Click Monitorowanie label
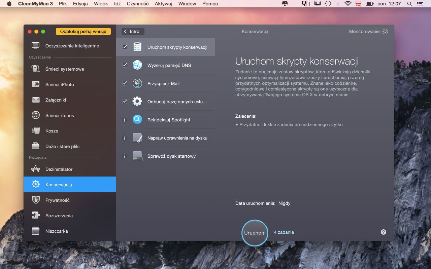 pos(364,31)
